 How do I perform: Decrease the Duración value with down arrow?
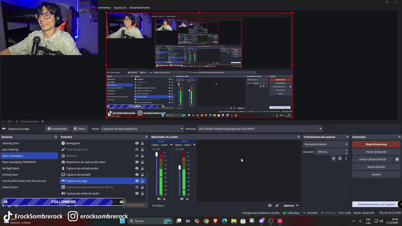point(346,153)
